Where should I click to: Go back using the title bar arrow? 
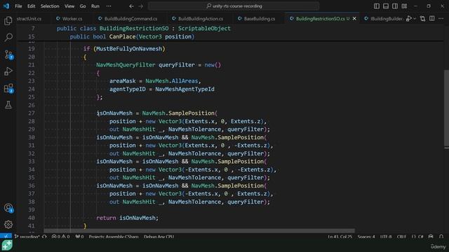(x=131, y=6)
